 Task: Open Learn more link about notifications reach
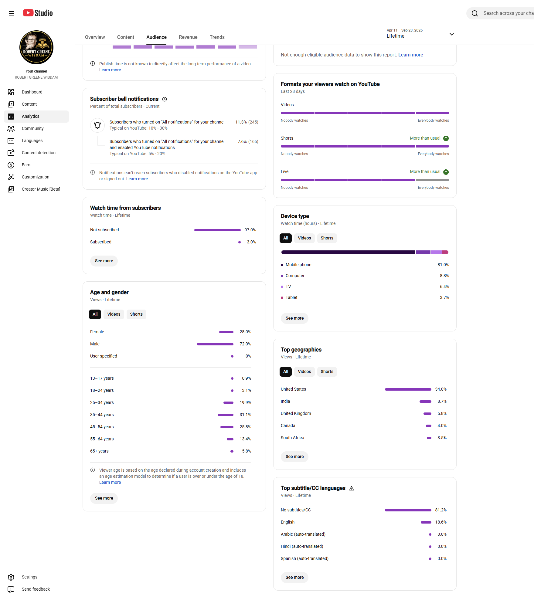click(137, 179)
